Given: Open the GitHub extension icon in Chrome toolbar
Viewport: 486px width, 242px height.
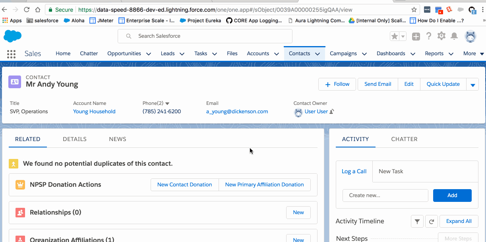Looking at the screenshot, I should click(472, 10).
